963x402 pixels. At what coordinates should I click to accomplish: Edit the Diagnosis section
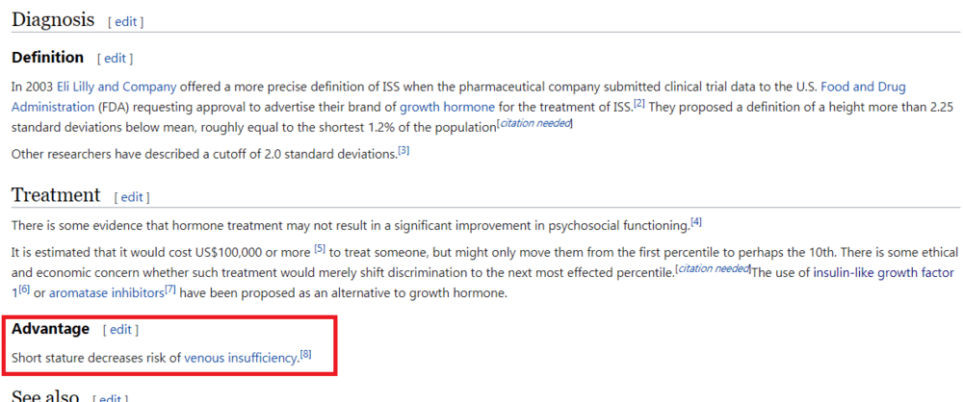tap(126, 21)
